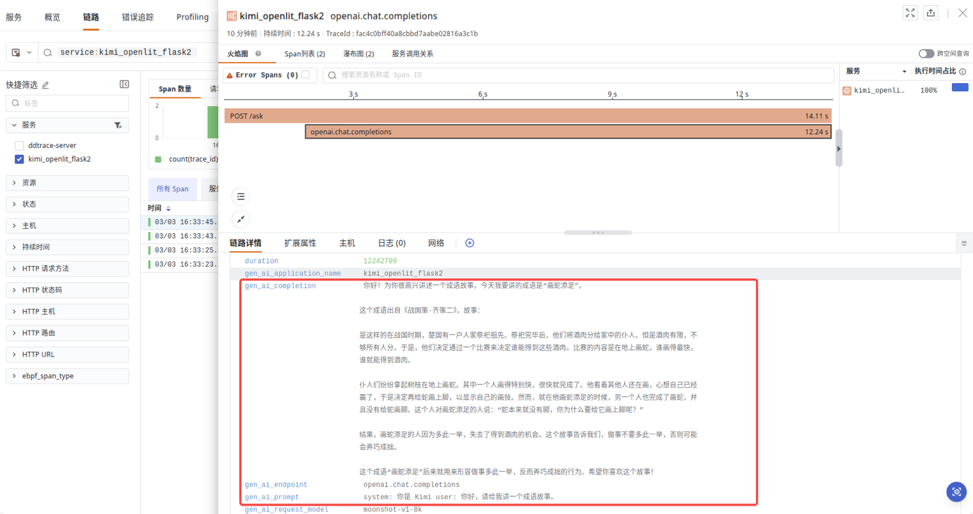Expand the HTTP 请求方法 filter section
This screenshot has height=514, width=973.
(x=68, y=269)
